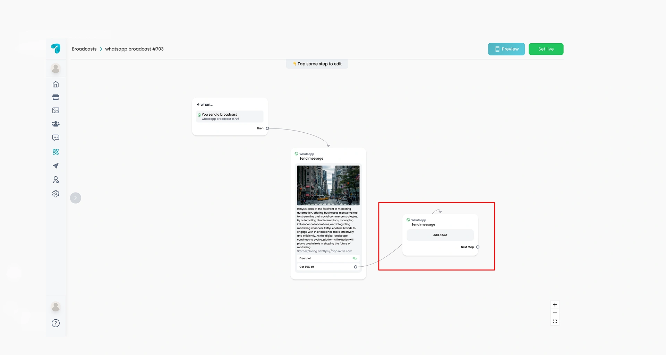The width and height of the screenshot is (666, 355).
Task: Open the store icon in the sidebar
Action: pos(55,97)
